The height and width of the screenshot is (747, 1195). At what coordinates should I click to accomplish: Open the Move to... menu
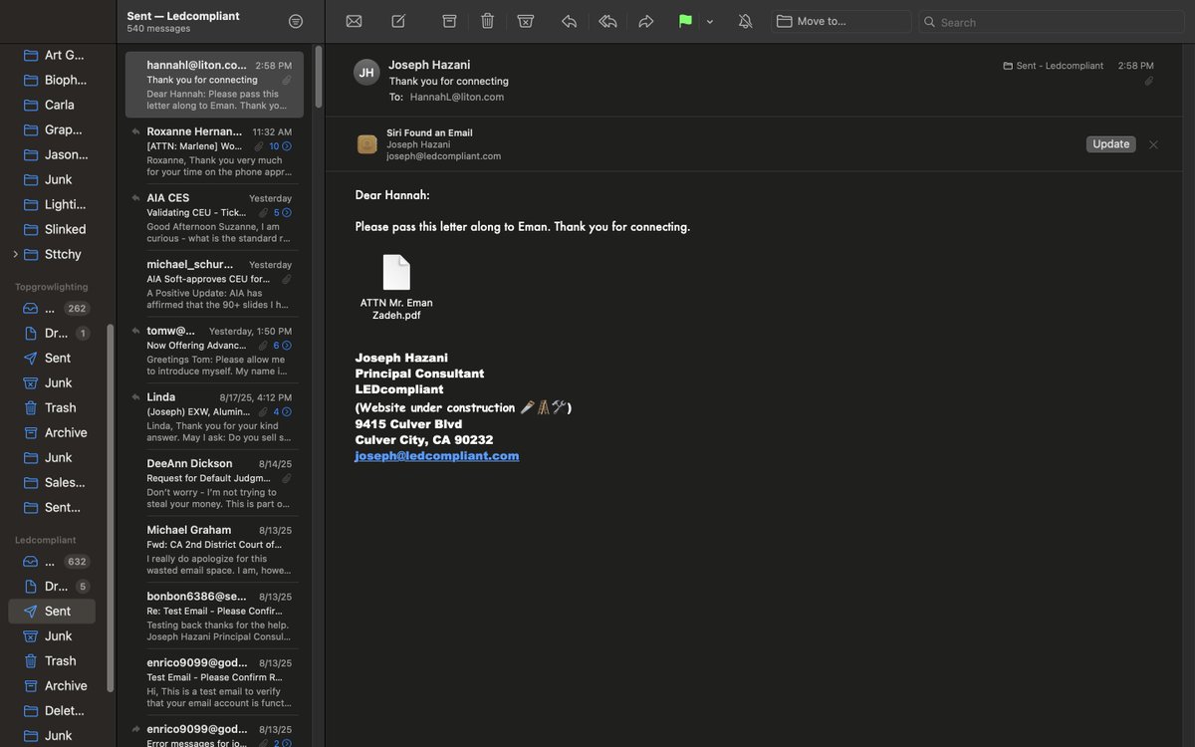841,21
